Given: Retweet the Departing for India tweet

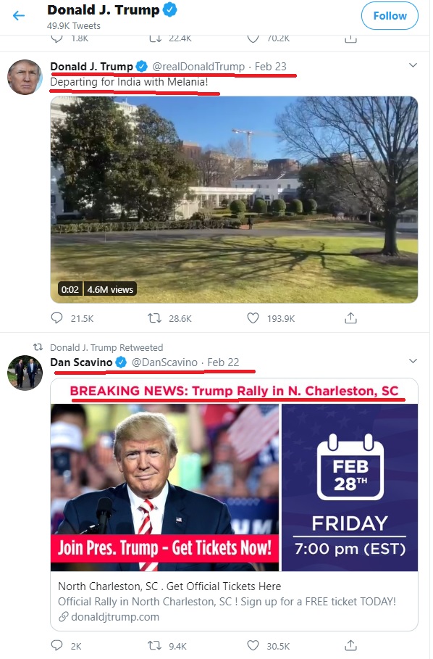Looking at the screenshot, I should [154, 318].
